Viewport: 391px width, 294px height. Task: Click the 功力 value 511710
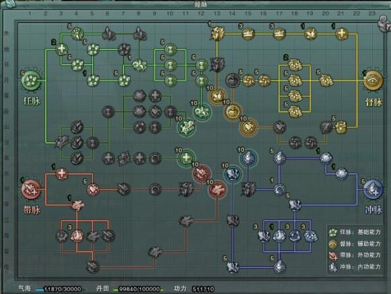point(203,289)
